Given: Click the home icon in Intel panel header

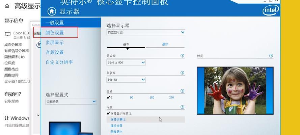Looking at the screenshot, I should [x=52, y=11].
